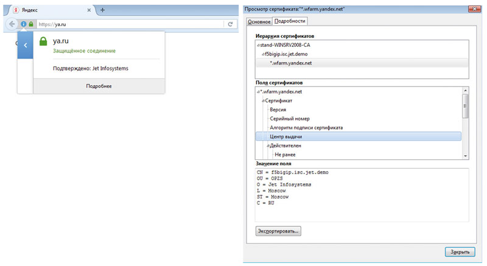Click the ST = Moscow value line
Viewport: 487px width, 266px height.
(x=273, y=197)
